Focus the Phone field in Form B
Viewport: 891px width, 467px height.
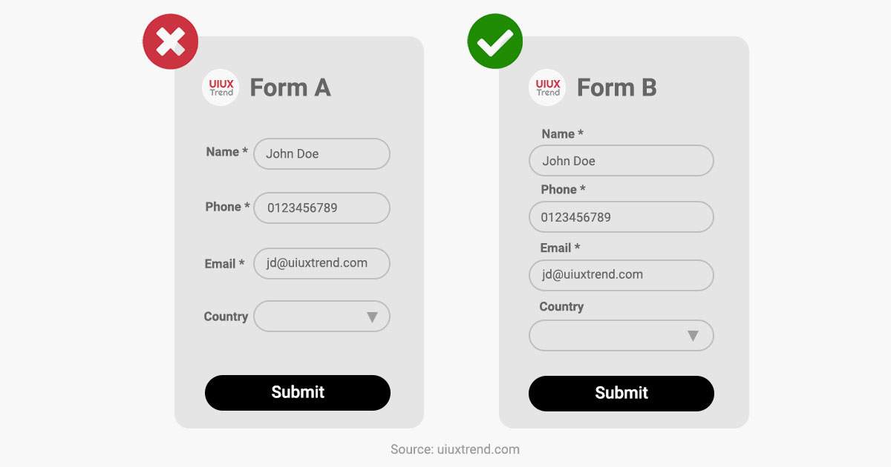621,217
